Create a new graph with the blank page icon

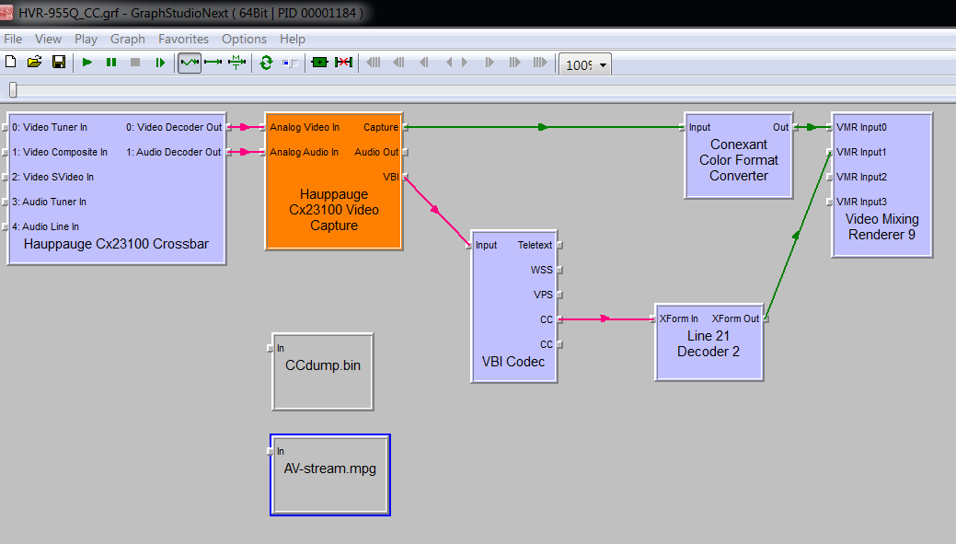click(x=10, y=62)
